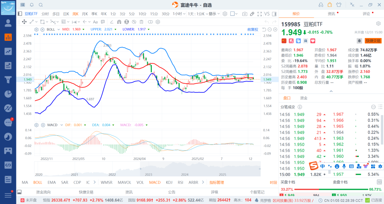Click the notification bell in the title bar
This screenshot has height=204, width=384.
tap(32, 5)
